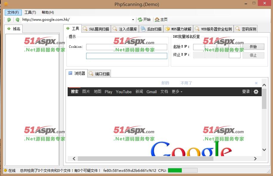Switch to 后台扫描 tab
Screen dimensions: 273x176
pyautogui.click(x=151, y=29)
